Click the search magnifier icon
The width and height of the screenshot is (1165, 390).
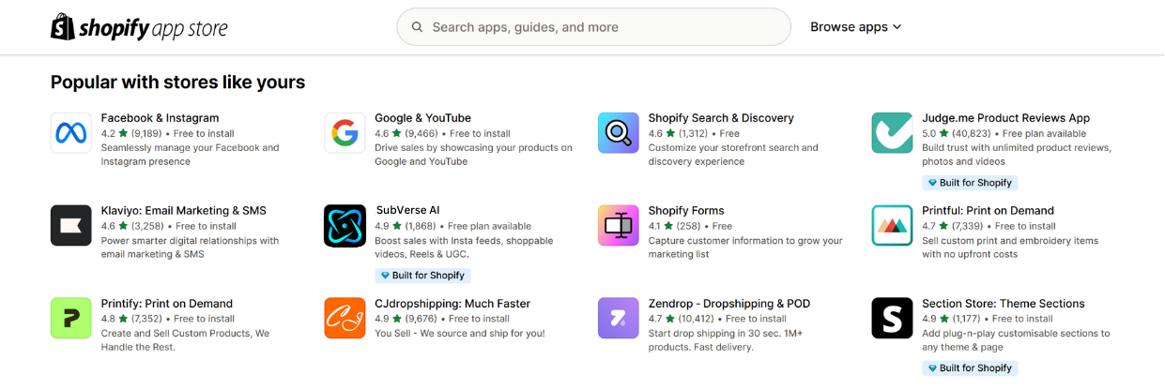pos(417,27)
